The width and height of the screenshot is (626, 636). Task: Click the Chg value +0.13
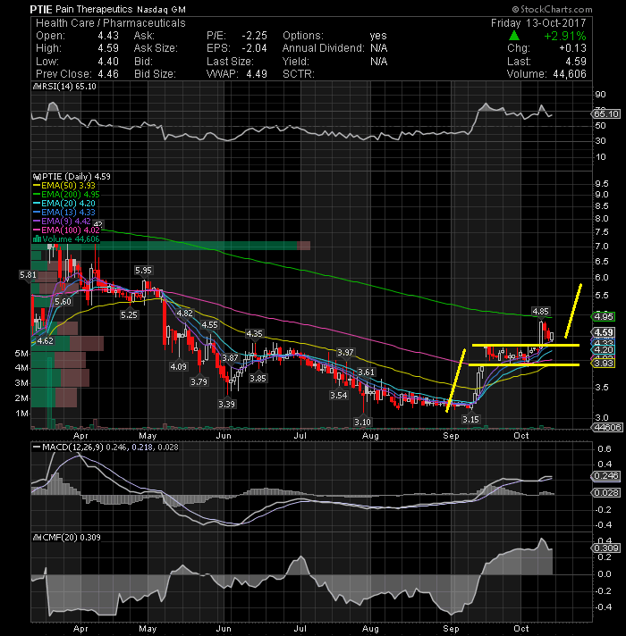pos(573,48)
